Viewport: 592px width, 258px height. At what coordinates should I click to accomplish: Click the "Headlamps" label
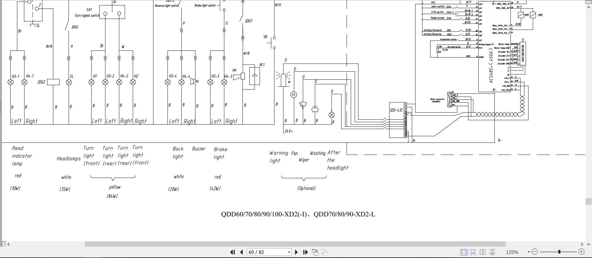pos(69,158)
